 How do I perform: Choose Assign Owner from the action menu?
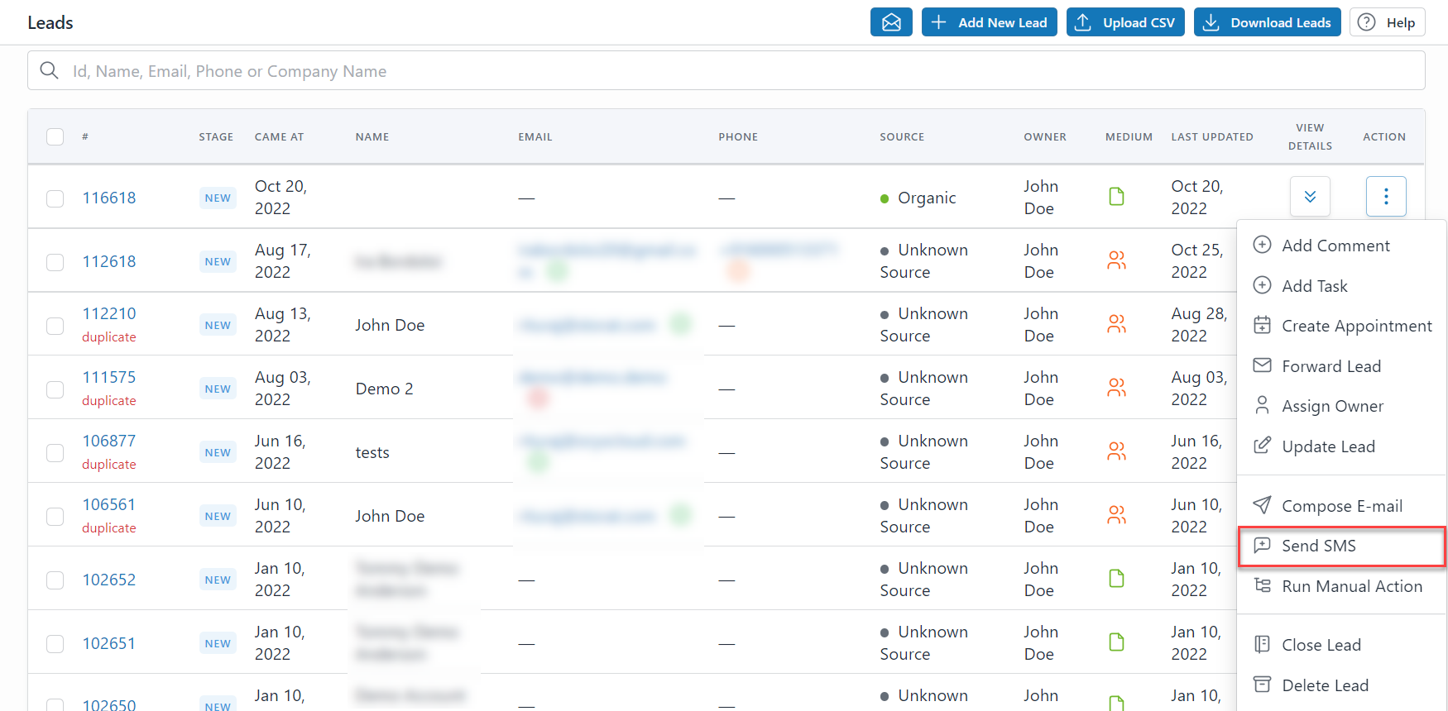click(1332, 406)
